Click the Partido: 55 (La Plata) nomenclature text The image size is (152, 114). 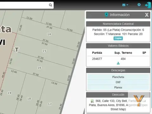pos(106,30)
